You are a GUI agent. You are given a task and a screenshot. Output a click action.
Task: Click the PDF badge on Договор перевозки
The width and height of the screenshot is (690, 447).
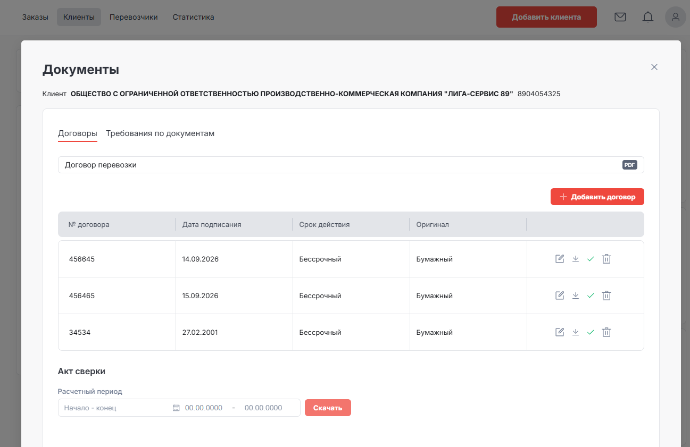(x=630, y=165)
